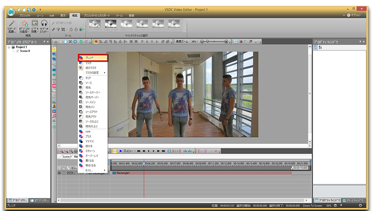Click the Redo arrow icon
This screenshot has height=211, width=387.
(x=86, y=41)
